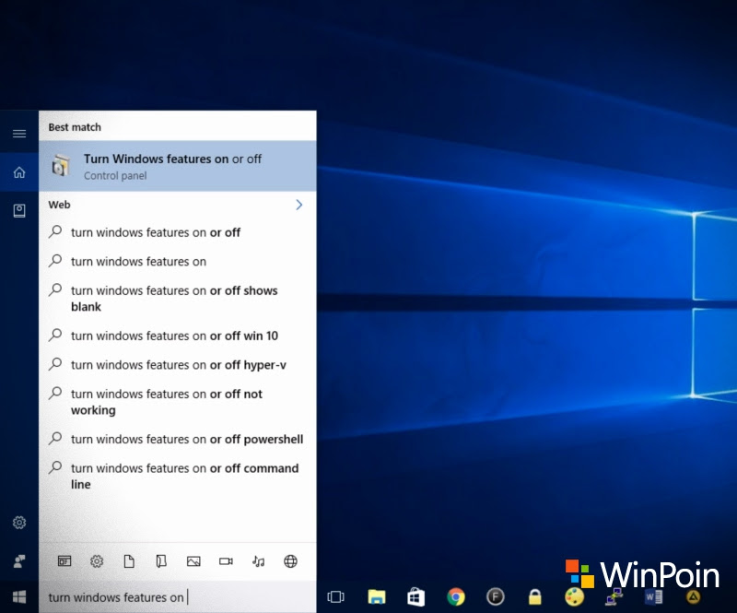Click the Windows Start button
The width and height of the screenshot is (737, 613).
[x=19, y=597]
